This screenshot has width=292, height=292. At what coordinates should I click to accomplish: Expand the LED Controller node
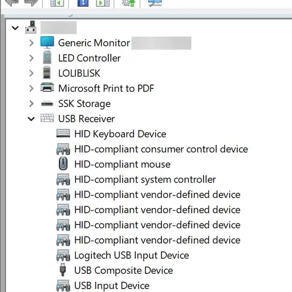tap(31, 58)
